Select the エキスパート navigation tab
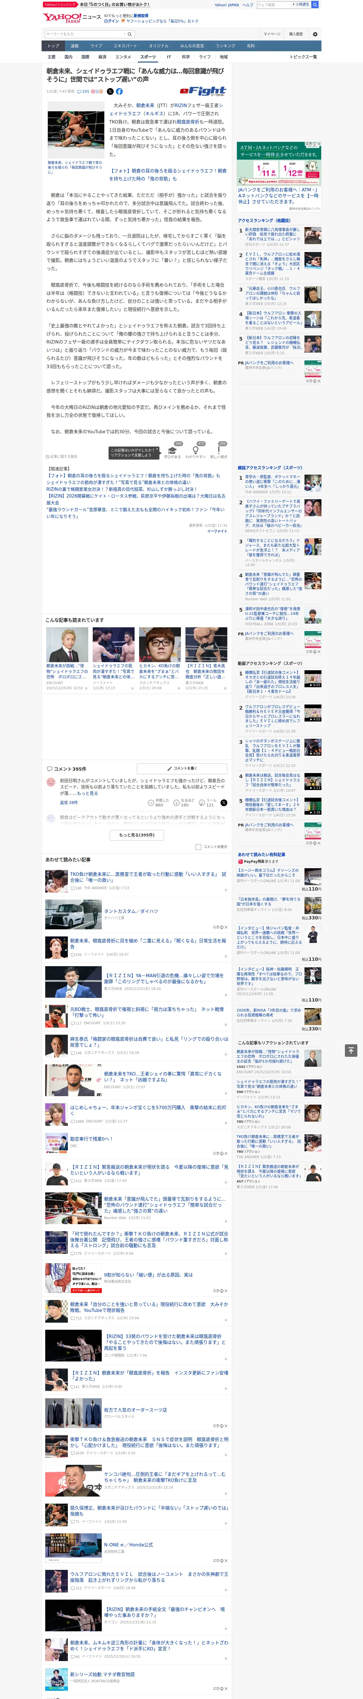The image size is (363, 1699). (x=125, y=46)
